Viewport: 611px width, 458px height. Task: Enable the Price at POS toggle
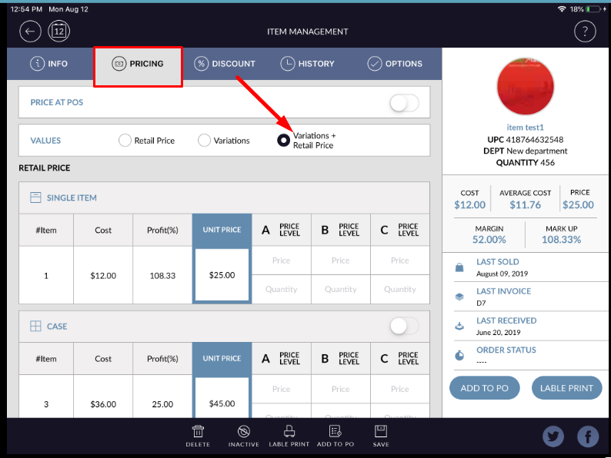click(x=404, y=103)
